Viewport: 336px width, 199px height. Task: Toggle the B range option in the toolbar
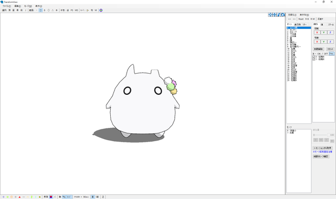coord(44,10)
